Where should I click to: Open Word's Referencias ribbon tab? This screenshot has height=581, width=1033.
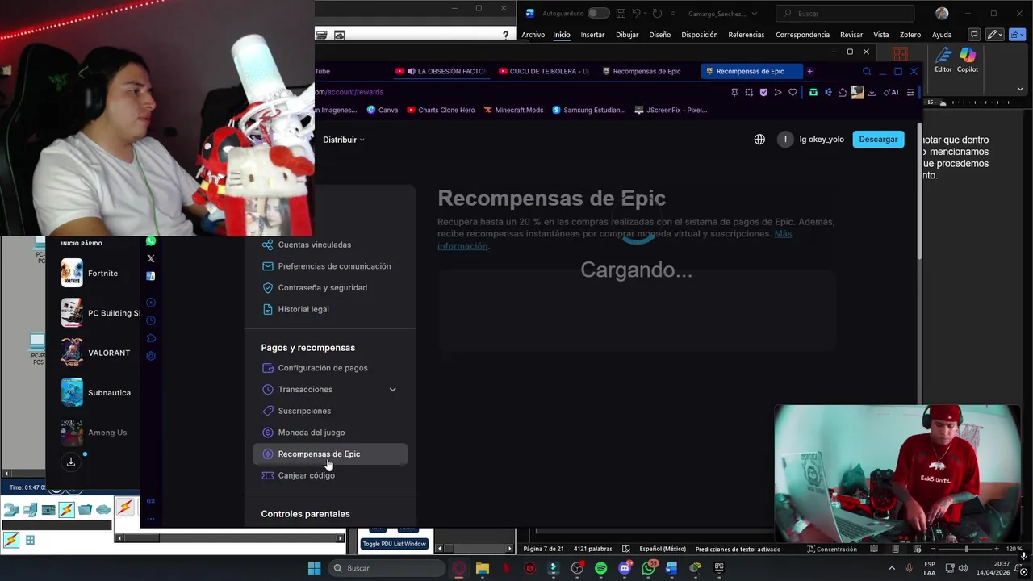(746, 35)
